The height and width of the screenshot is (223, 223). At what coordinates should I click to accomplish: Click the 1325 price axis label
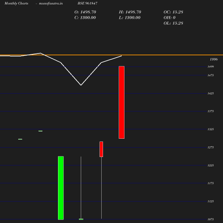pos(211,129)
